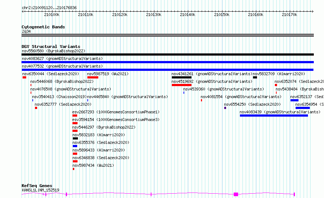Click the red esv3594154 variant block
Image resolution: width=324 pixels, height=198 pixels.
pyautogui.click(x=75, y=123)
